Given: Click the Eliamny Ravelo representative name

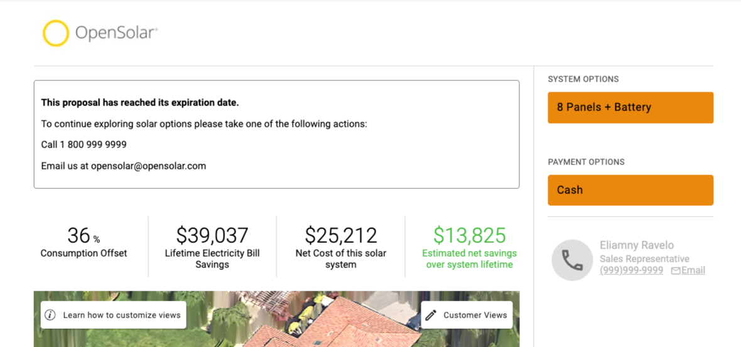Looking at the screenshot, I should [637, 245].
